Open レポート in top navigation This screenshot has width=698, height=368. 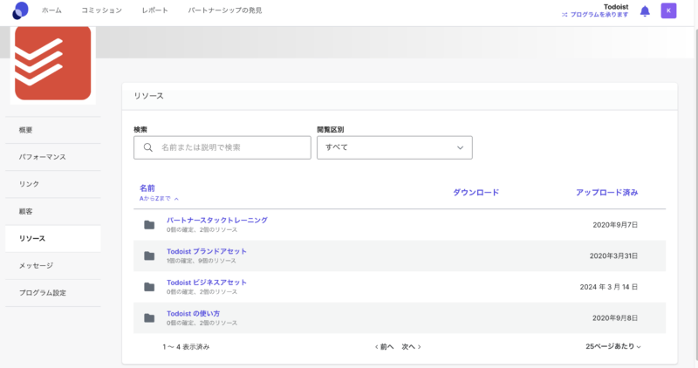(x=155, y=10)
